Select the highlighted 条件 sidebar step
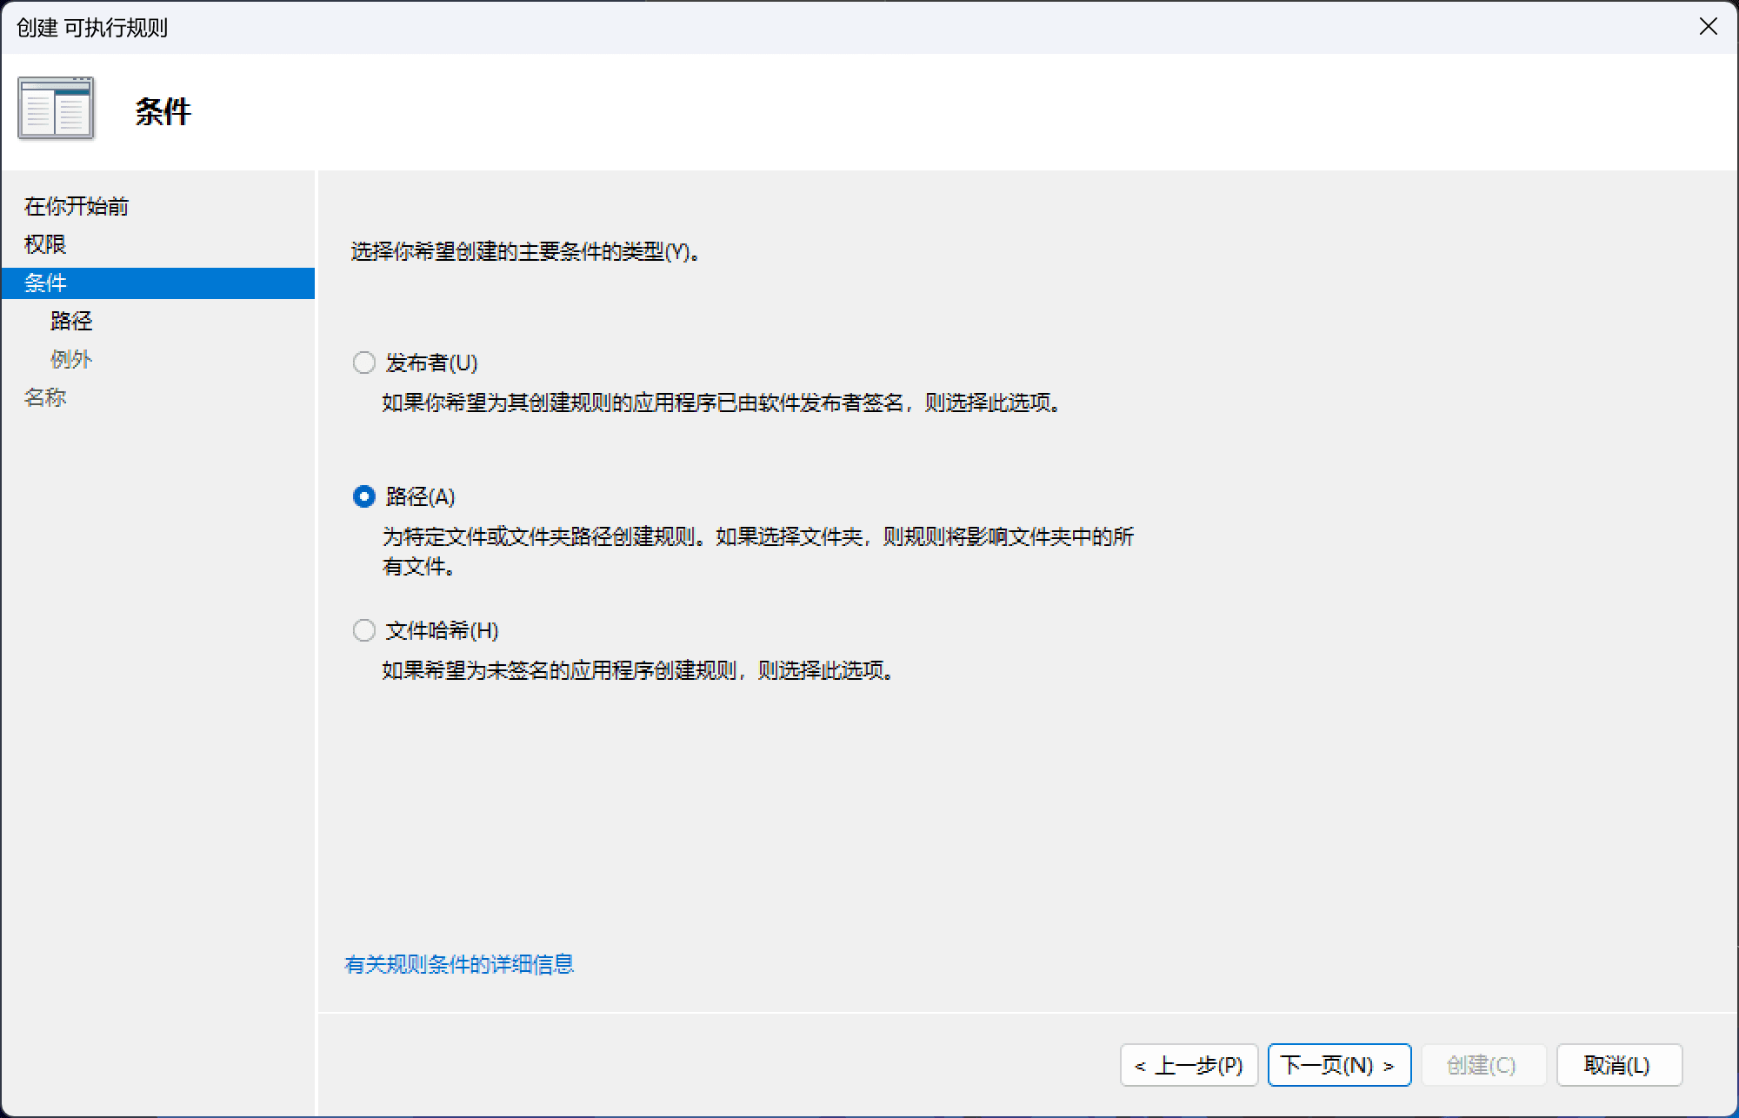 pyautogui.click(x=45, y=283)
